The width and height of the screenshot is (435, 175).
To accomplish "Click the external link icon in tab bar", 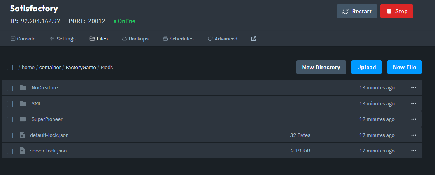I will 254,39.
